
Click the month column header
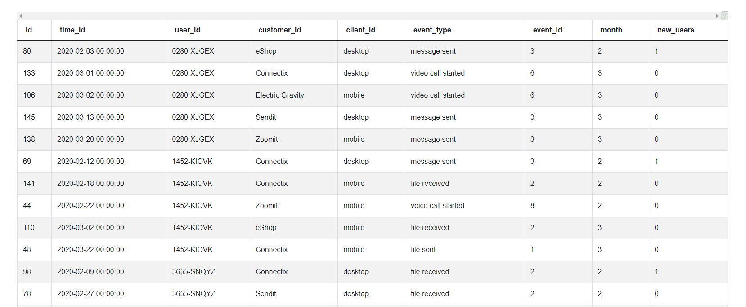click(611, 30)
